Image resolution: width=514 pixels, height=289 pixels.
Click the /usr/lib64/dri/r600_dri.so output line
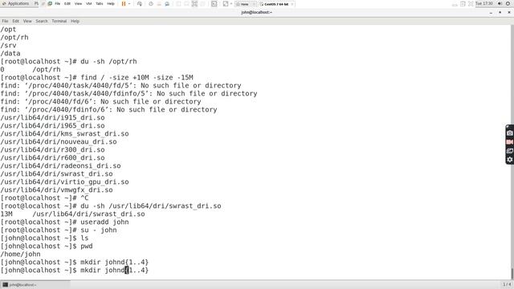(52, 157)
